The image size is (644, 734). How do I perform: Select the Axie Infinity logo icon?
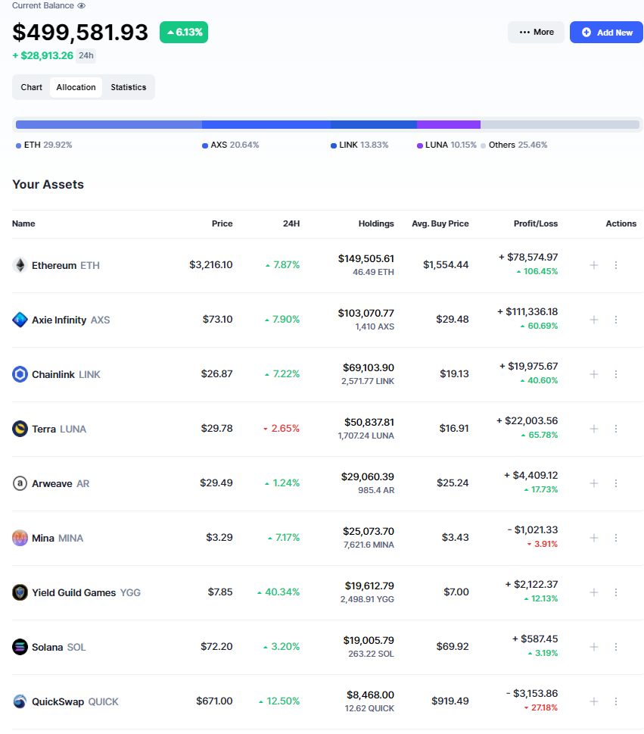coord(20,320)
